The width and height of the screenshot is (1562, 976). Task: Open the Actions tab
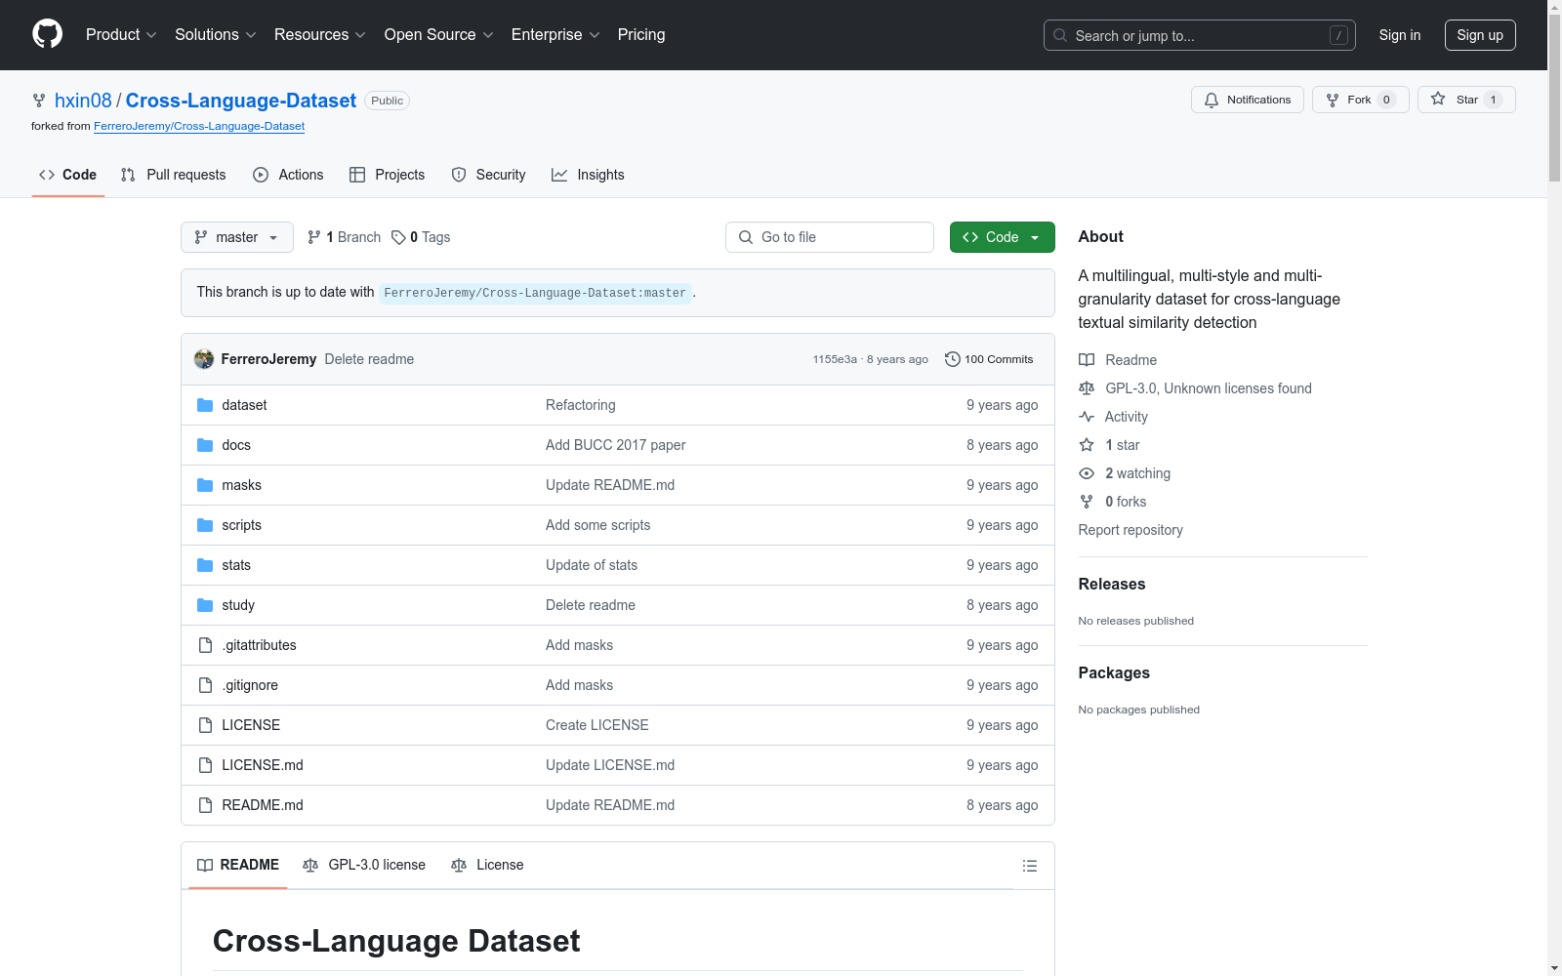pyautogui.click(x=288, y=175)
